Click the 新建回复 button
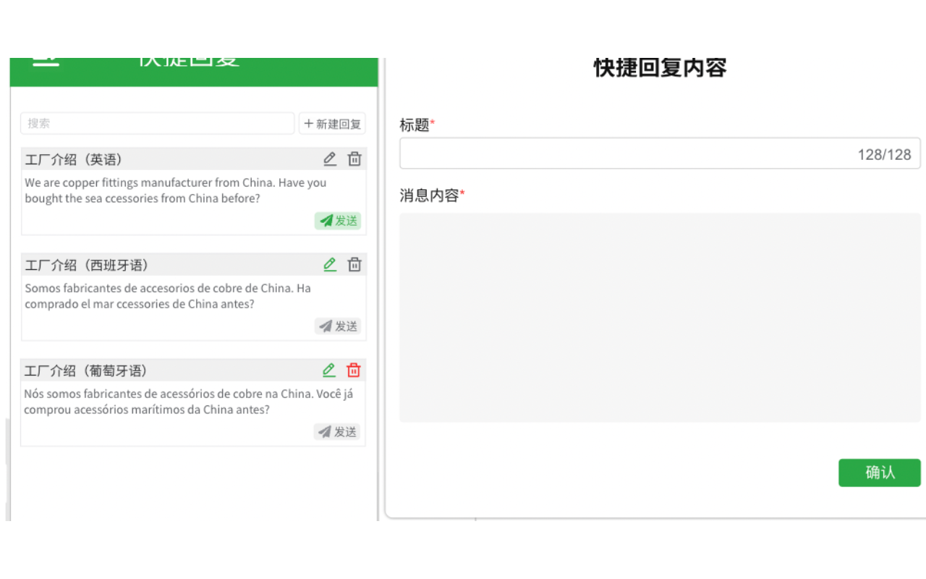 click(332, 124)
